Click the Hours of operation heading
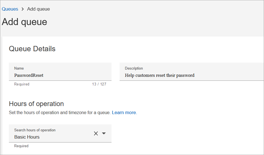 (36, 104)
